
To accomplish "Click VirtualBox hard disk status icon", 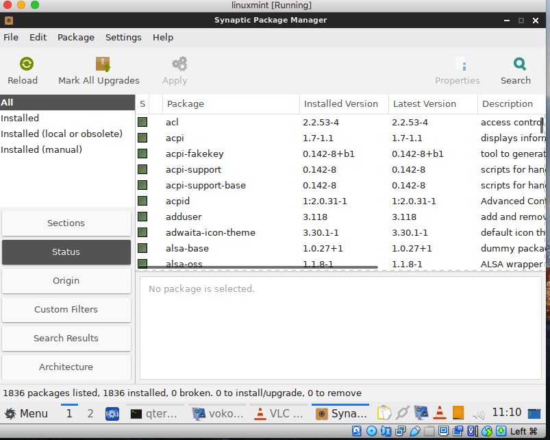I will tap(356, 430).
